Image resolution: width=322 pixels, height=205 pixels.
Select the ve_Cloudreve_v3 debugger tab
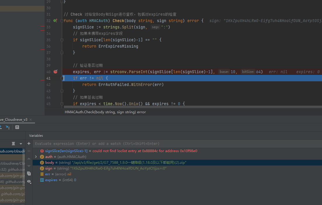coord(13,119)
